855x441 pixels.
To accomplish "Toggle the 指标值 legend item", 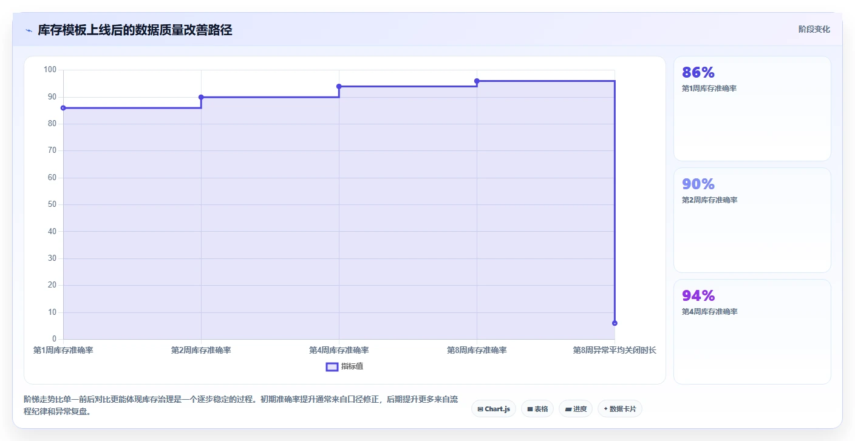I will click(x=345, y=366).
